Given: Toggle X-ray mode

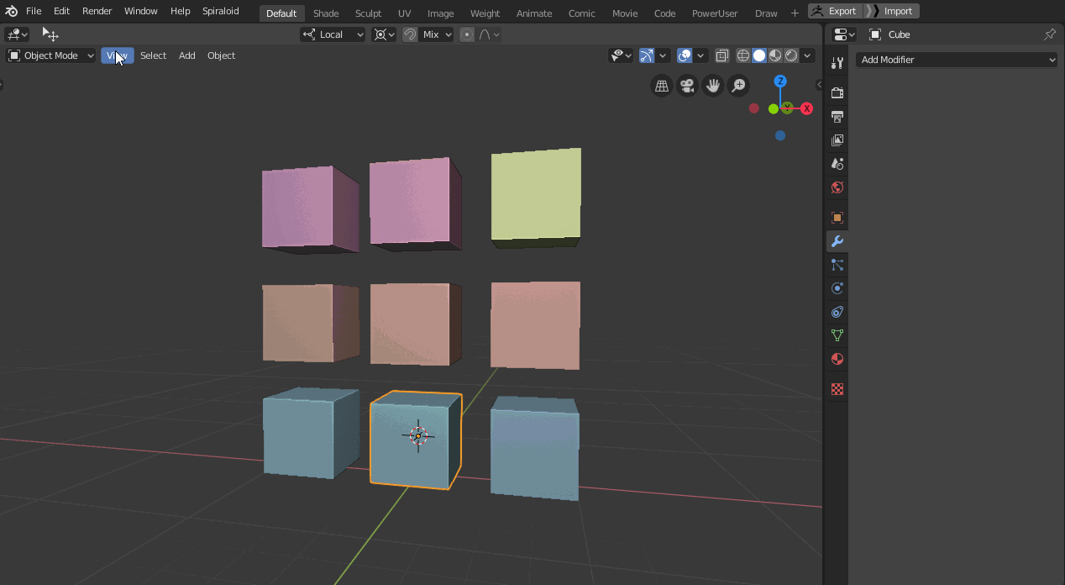Looking at the screenshot, I should point(721,55).
